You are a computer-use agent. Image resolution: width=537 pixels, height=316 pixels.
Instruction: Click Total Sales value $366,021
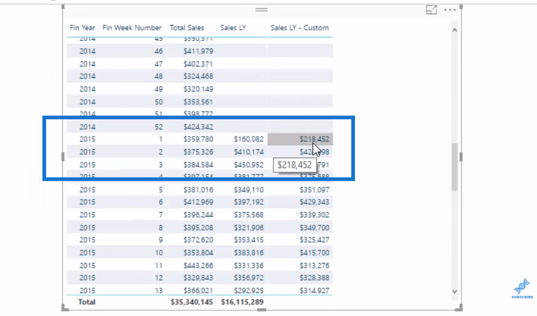(198, 290)
